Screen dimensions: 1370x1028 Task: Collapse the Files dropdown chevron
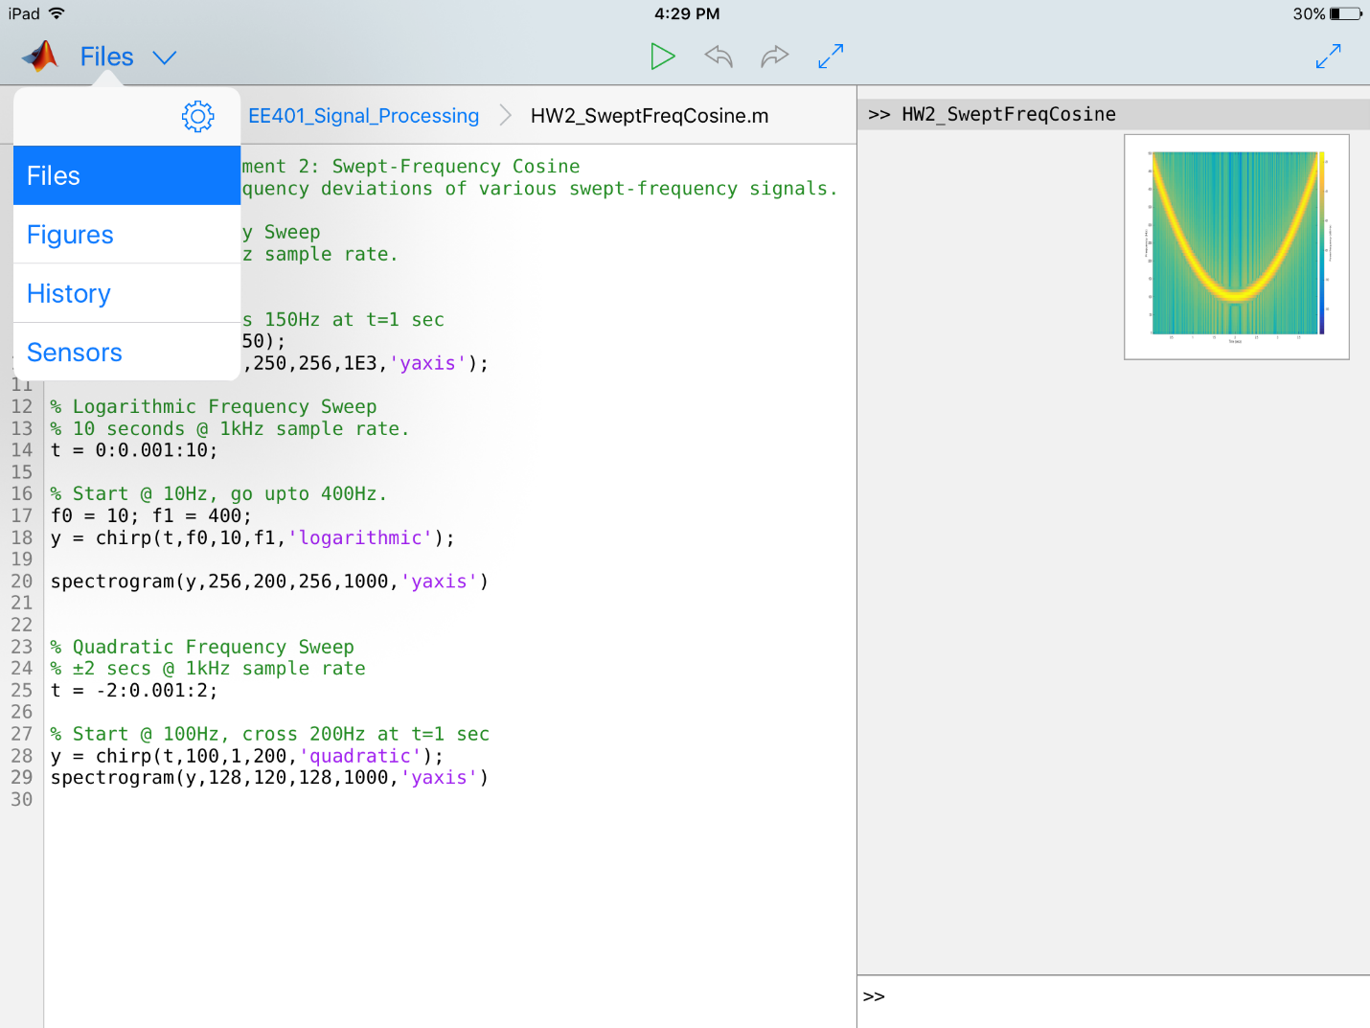click(x=165, y=57)
